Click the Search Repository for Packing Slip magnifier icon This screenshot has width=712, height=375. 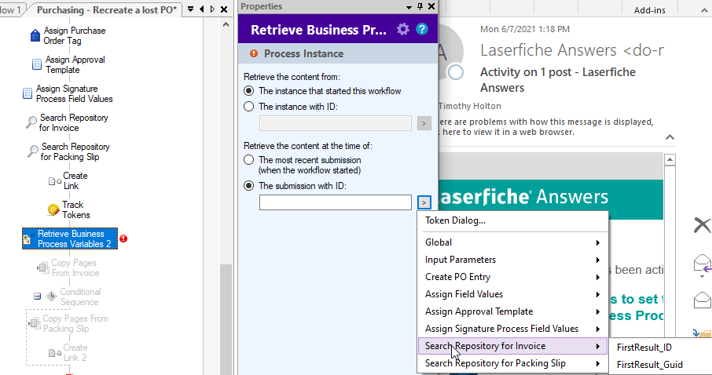pyautogui.click(x=33, y=151)
